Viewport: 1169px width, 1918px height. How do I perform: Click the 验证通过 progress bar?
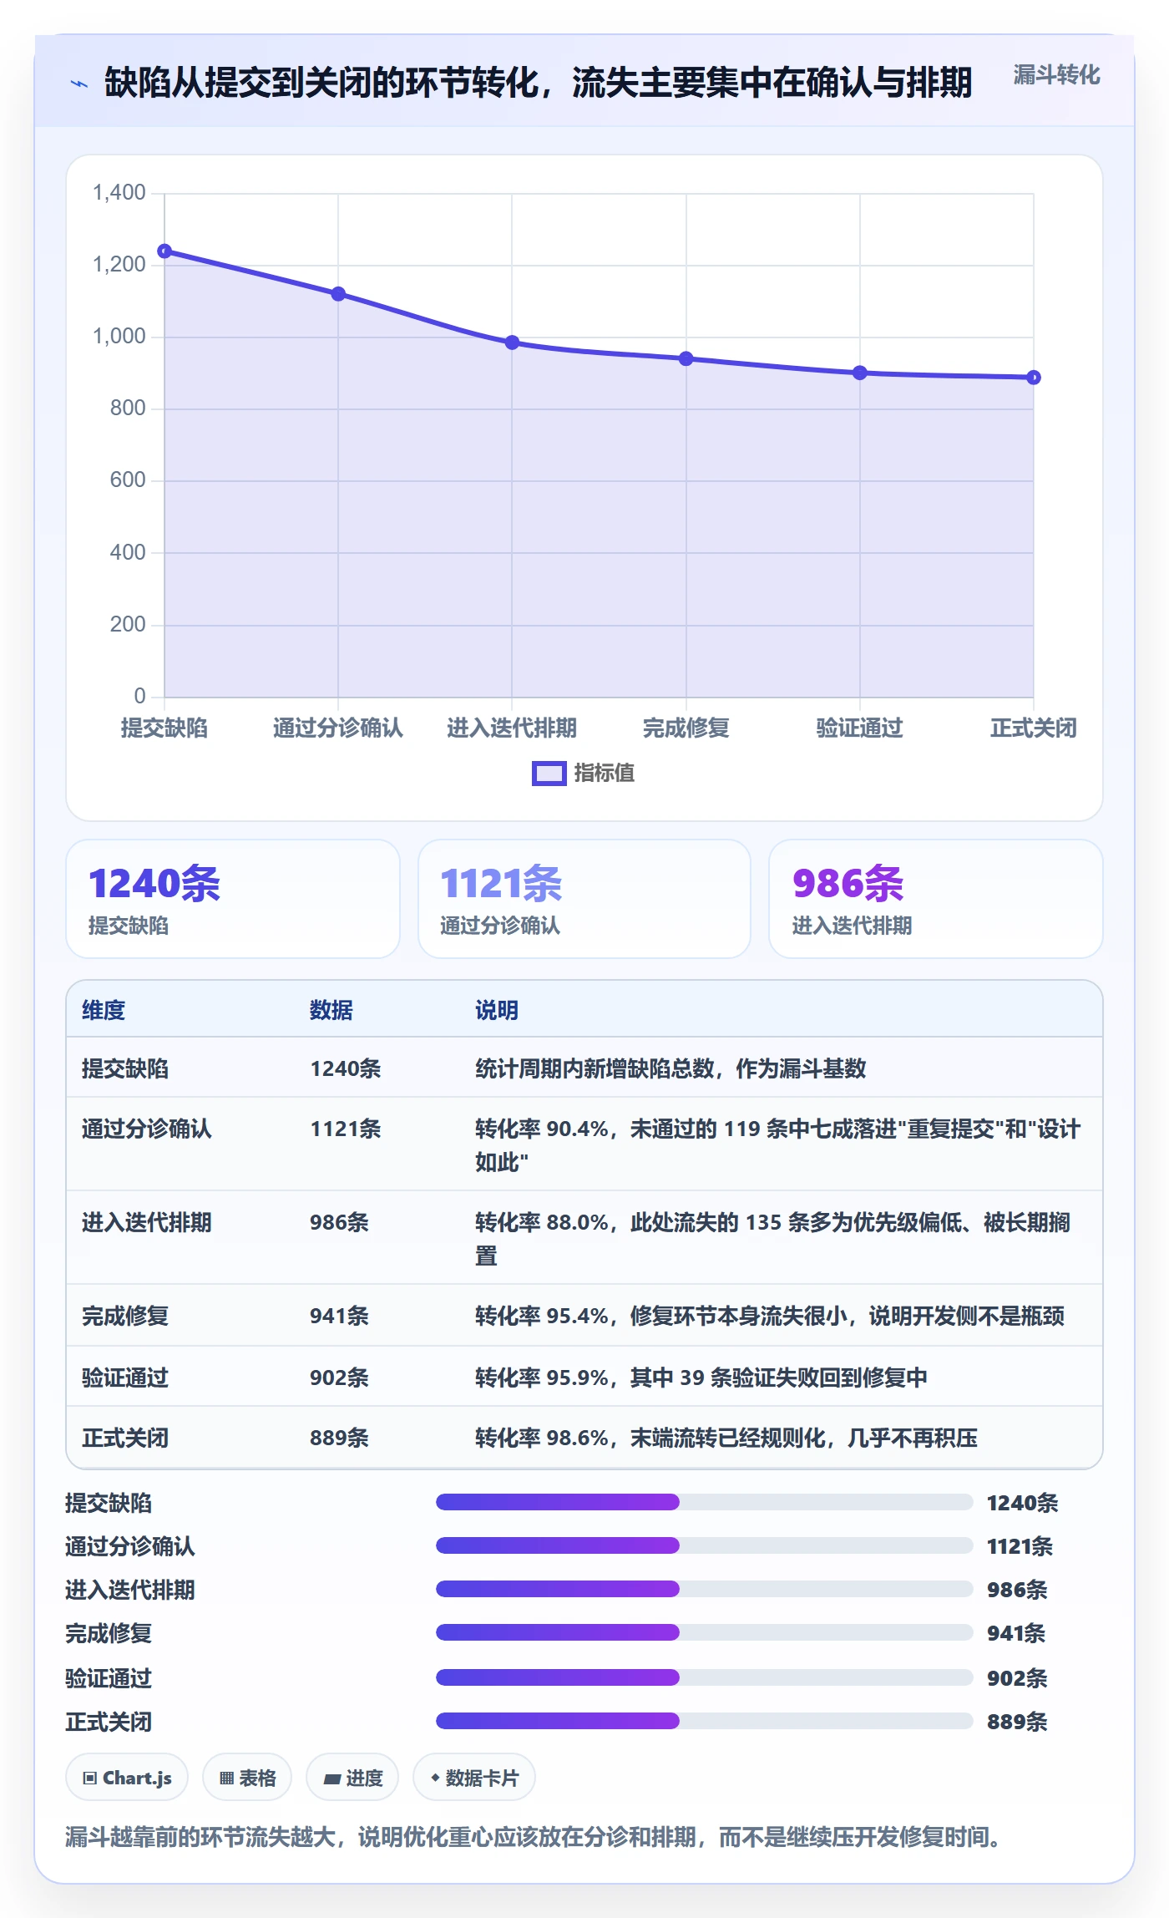(704, 1677)
